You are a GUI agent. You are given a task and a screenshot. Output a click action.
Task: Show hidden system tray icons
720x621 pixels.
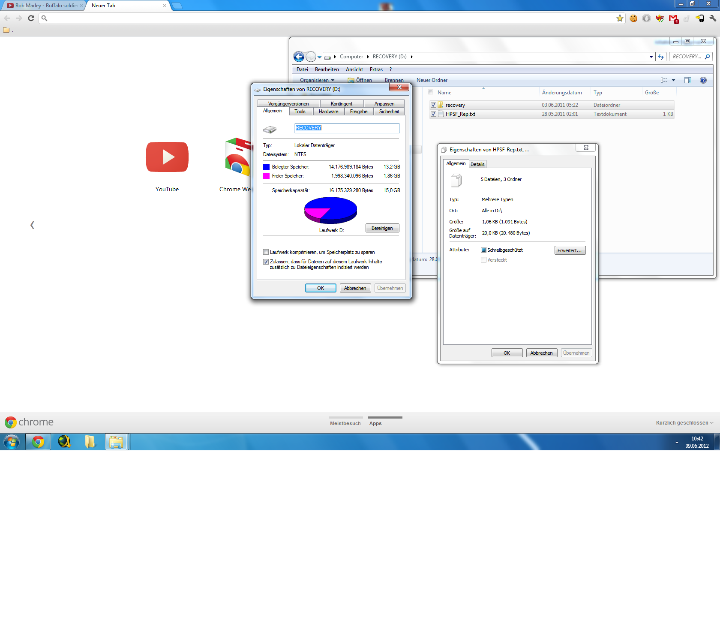click(x=677, y=442)
